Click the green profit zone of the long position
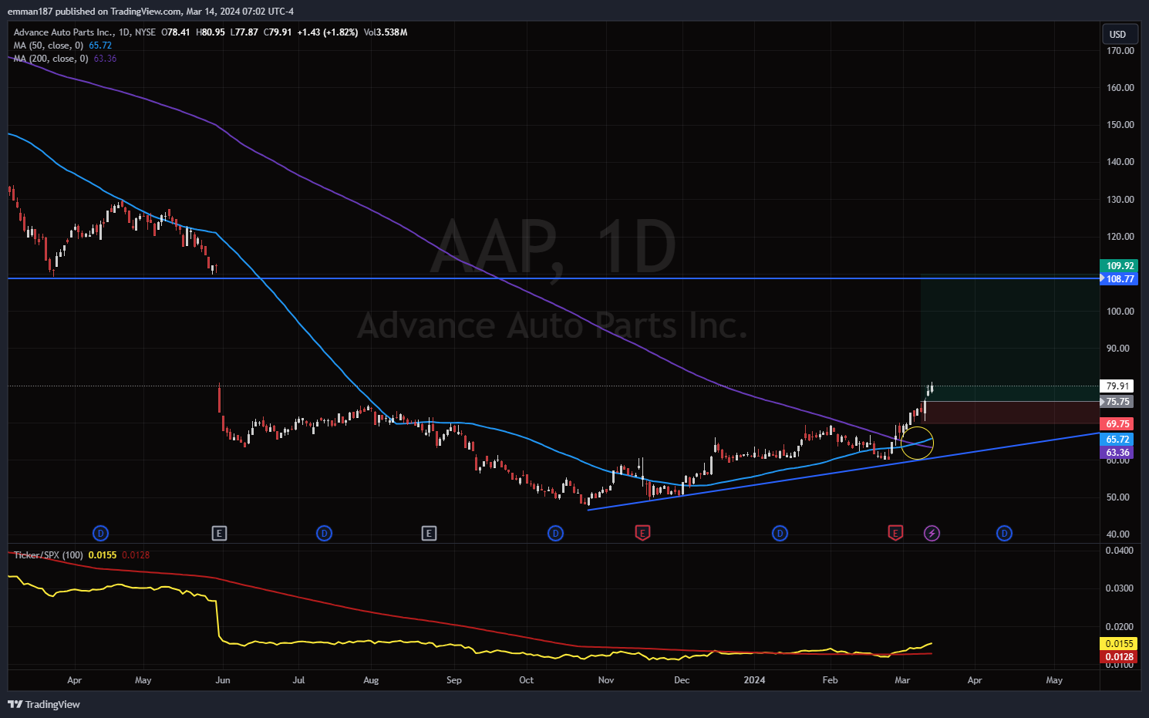Image resolution: width=1149 pixels, height=718 pixels. (x=1010, y=338)
